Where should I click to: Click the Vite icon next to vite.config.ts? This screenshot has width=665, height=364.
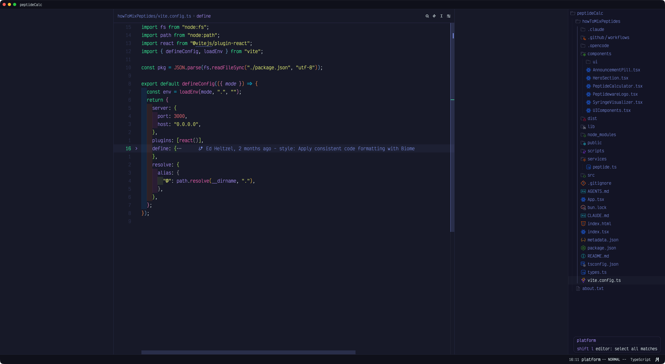tap(583, 280)
